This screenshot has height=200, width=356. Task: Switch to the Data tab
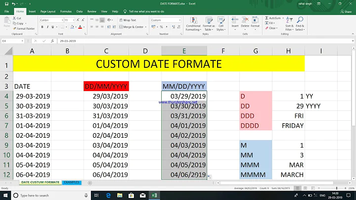[x=80, y=11]
